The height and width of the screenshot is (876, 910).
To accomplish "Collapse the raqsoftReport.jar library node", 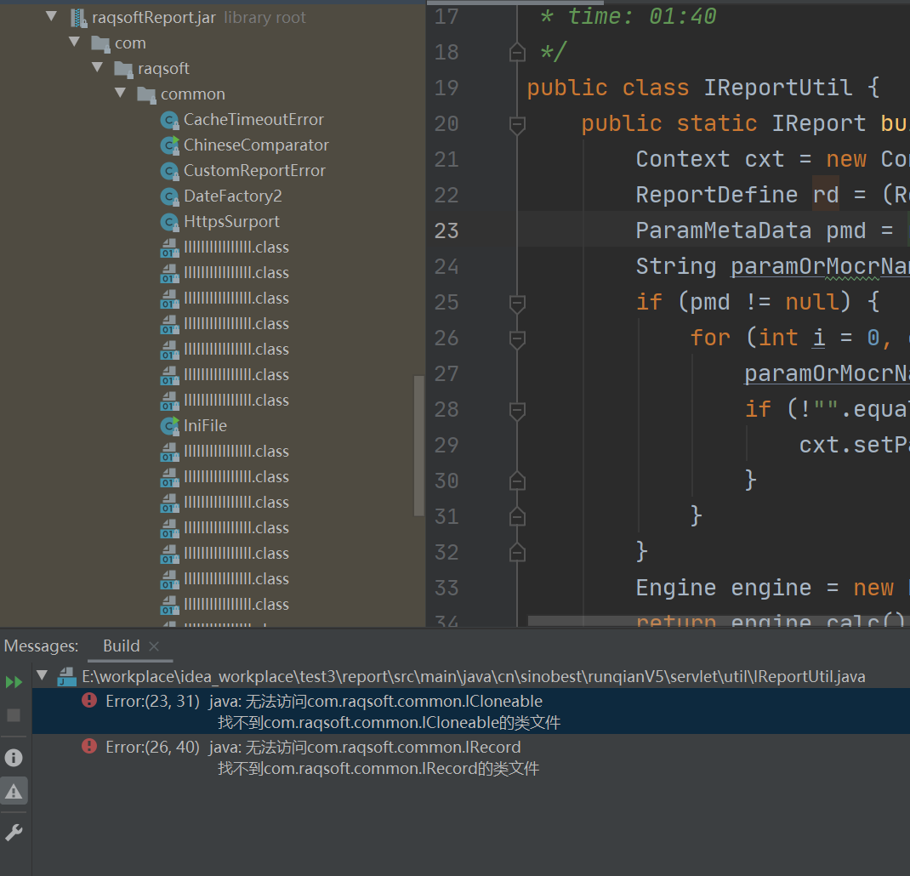I will [52, 17].
